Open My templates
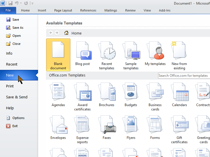The width and height of the screenshot is (210, 157). pyautogui.click(x=155, y=53)
